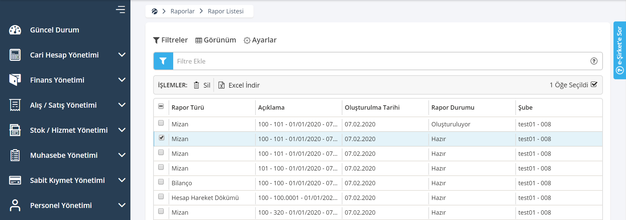626x220 pixels.
Task: Sort by Açıklama column header
Action: click(x=271, y=108)
